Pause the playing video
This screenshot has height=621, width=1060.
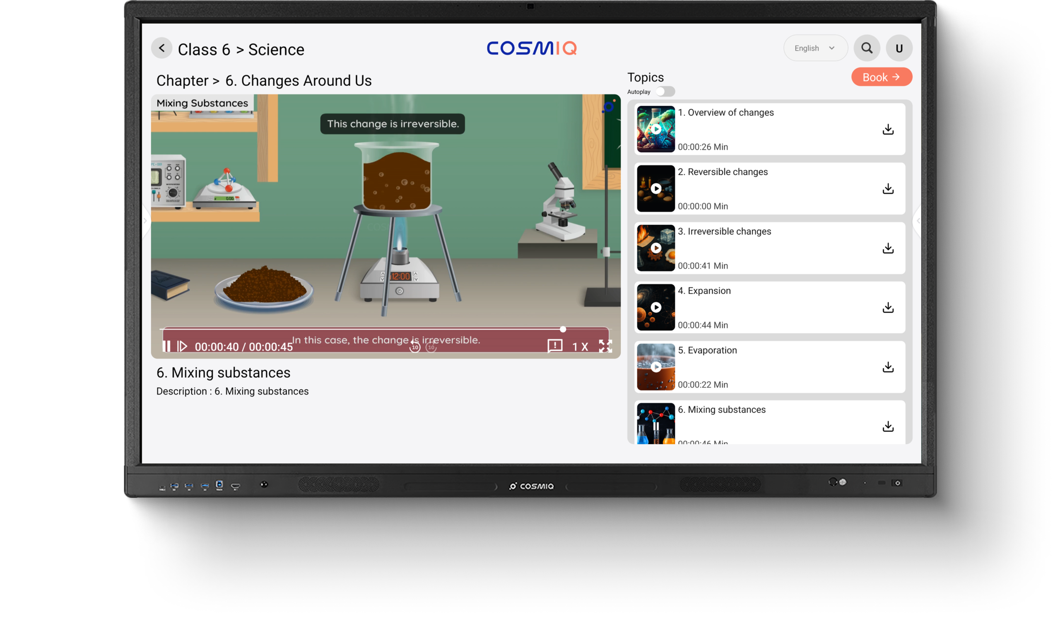click(166, 346)
